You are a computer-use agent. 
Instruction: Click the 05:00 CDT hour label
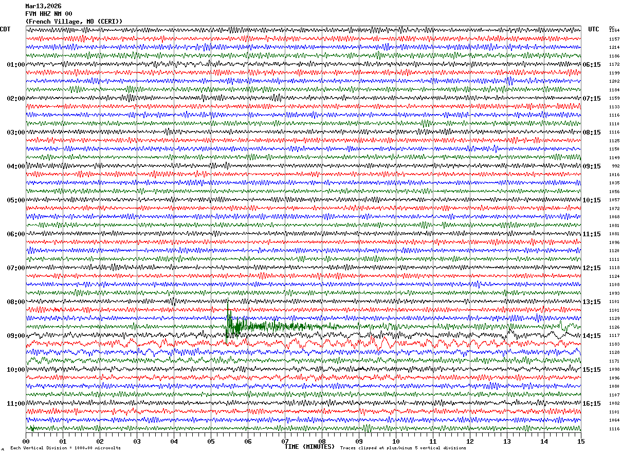(x=16, y=200)
